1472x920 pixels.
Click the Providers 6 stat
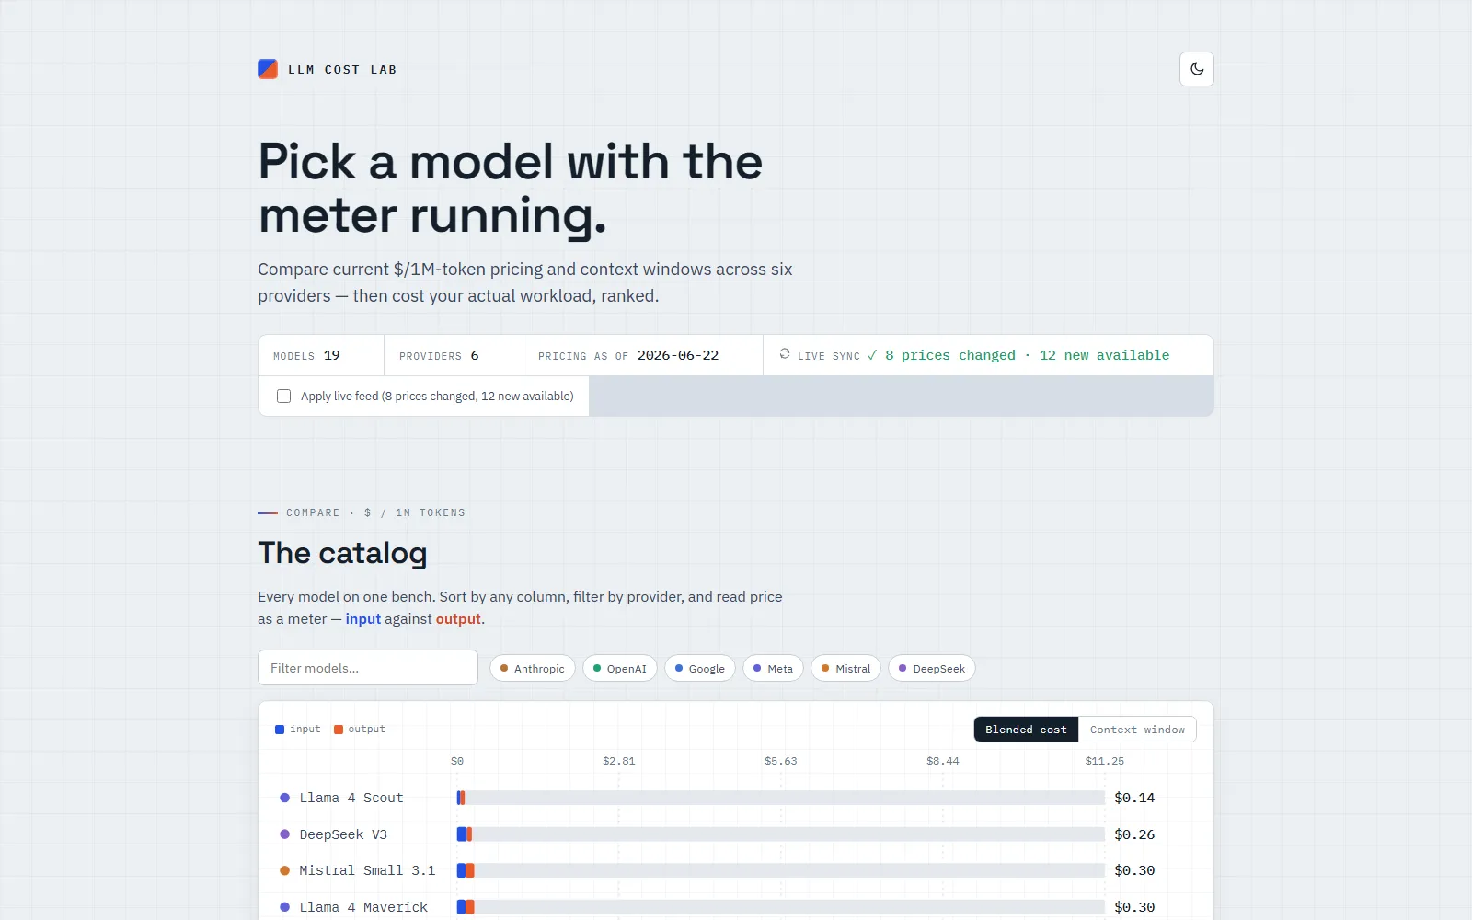[454, 355]
